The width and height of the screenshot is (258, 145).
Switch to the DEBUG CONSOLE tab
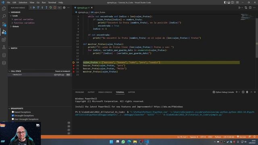pos(105,92)
